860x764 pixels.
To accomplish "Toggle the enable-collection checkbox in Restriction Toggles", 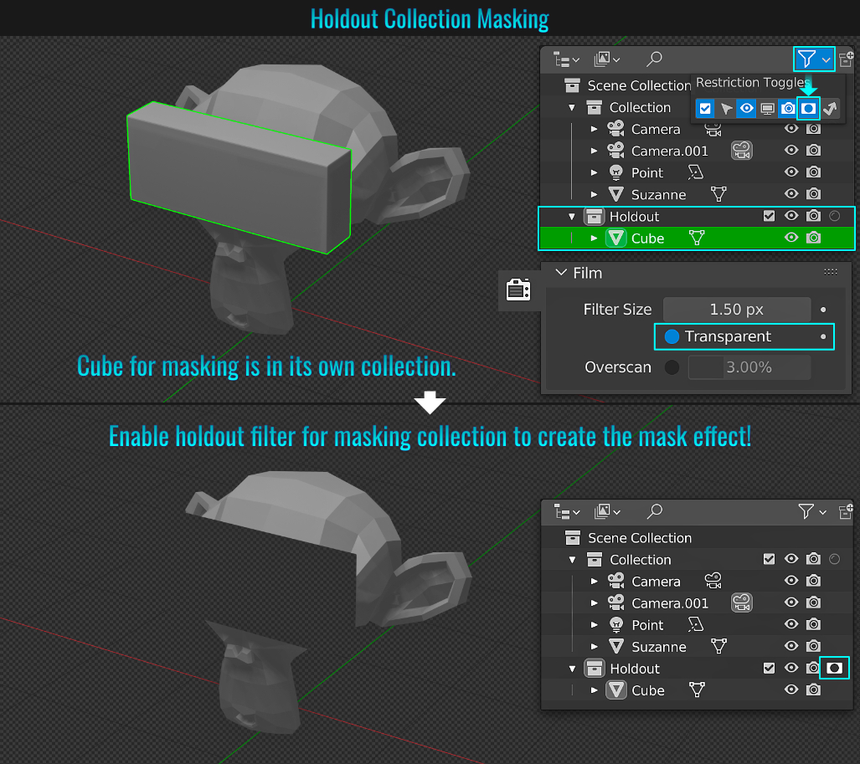I will click(705, 109).
